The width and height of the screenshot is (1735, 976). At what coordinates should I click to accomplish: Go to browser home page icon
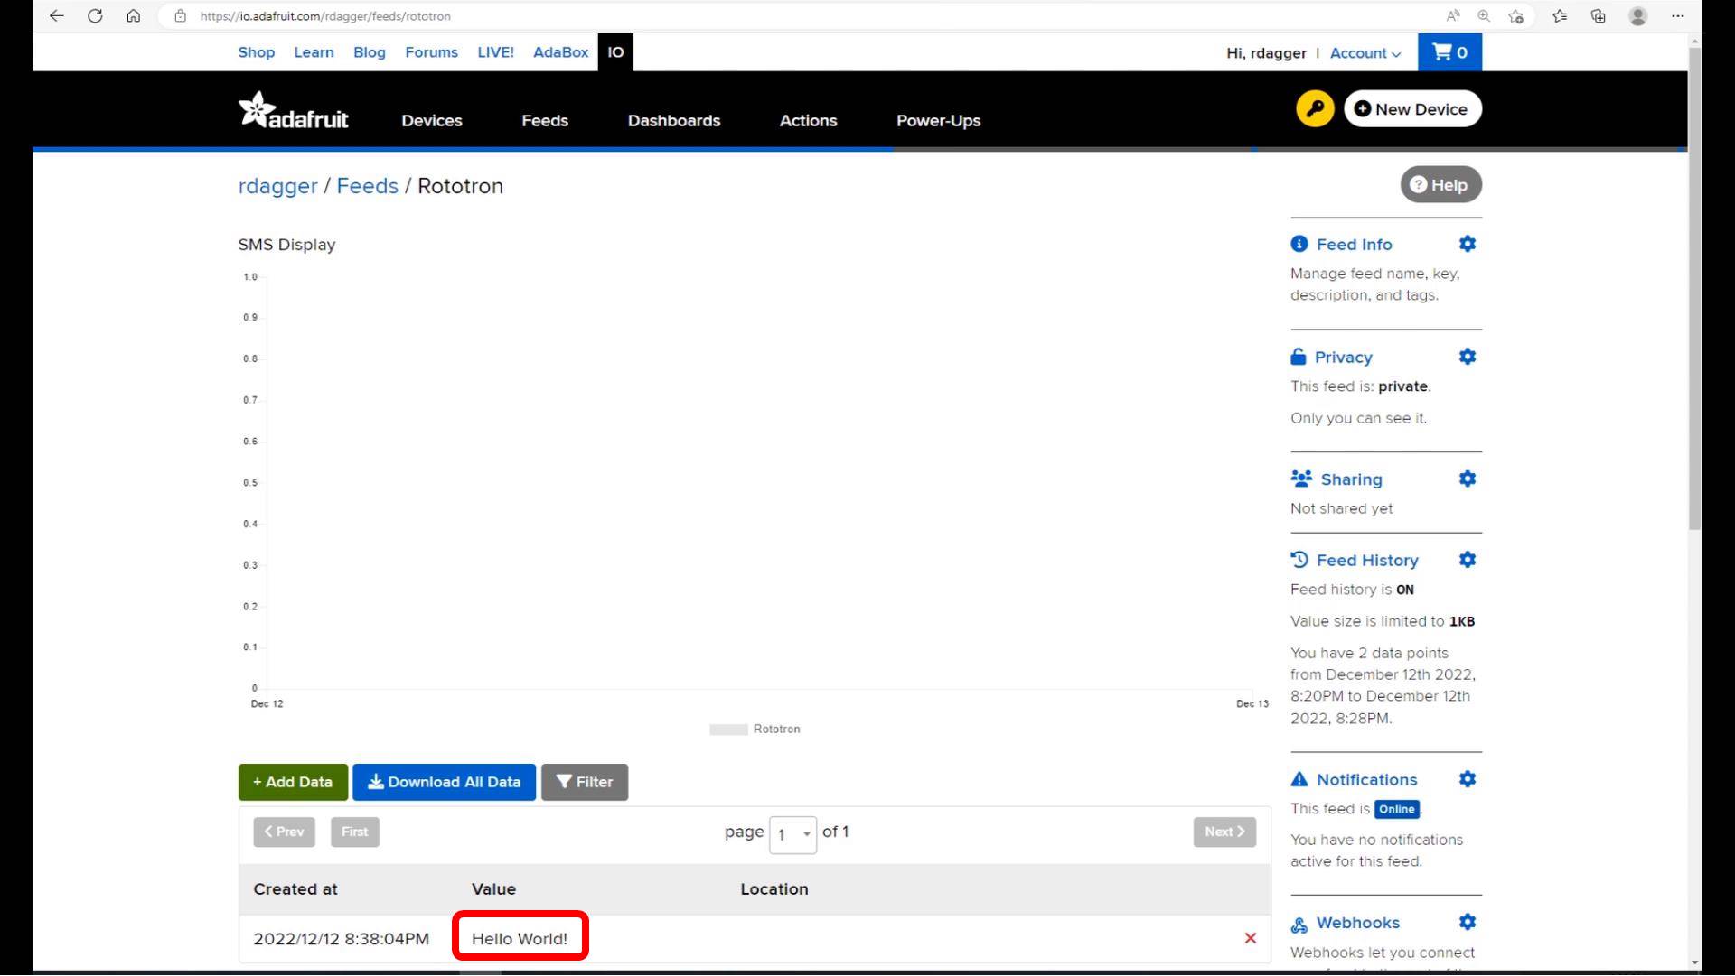[x=133, y=16]
